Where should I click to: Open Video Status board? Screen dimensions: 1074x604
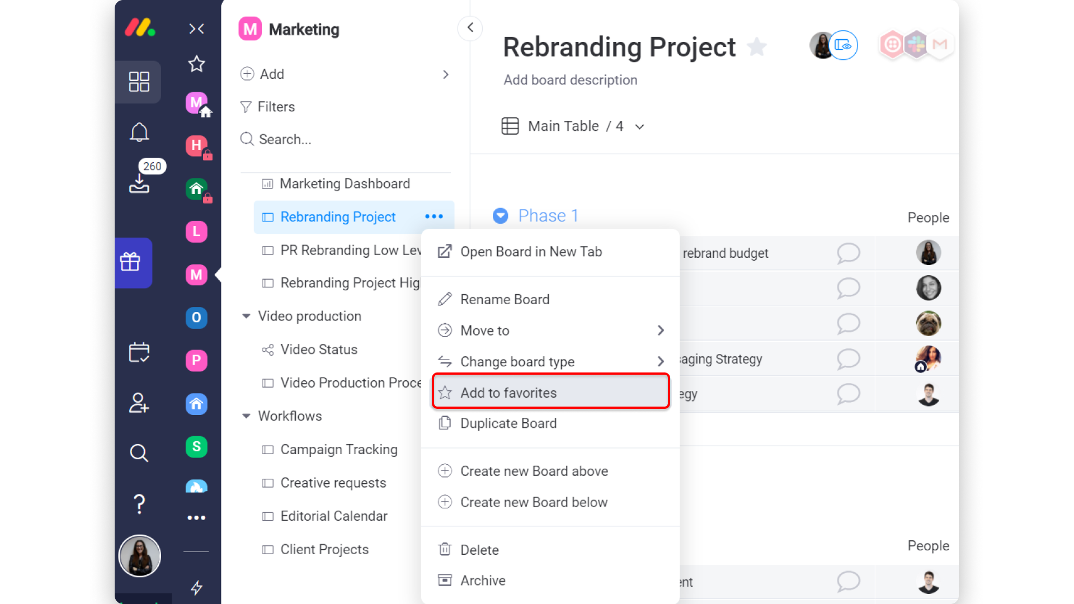(x=319, y=350)
